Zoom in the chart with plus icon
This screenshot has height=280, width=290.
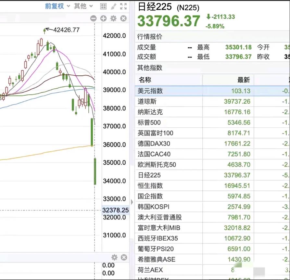tap(103, 19)
